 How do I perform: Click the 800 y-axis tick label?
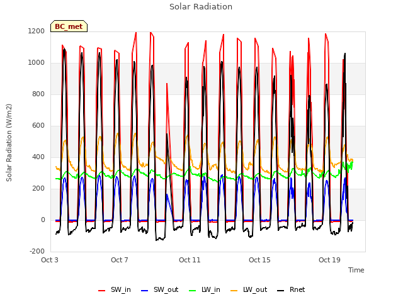click(38, 94)
